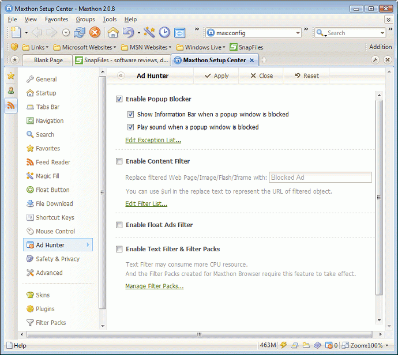The width and height of the screenshot is (398, 355).
Task: Click the Close button in Ad Hunter bar
Action: click(x=261, y=75)
